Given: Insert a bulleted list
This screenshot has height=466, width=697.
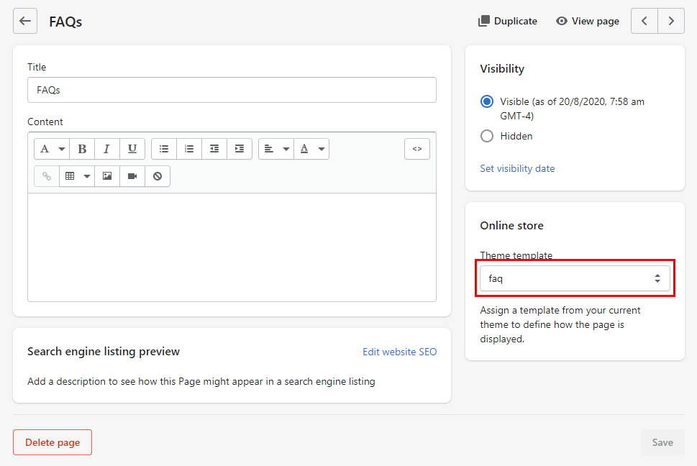Looking at the screenshot, I should (x=164, y=149).
